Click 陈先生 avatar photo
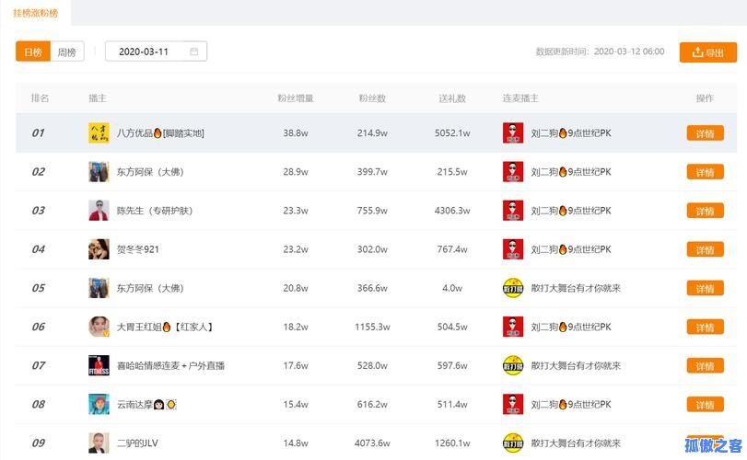Screen dimensions: 747x460 coord(99,211)
